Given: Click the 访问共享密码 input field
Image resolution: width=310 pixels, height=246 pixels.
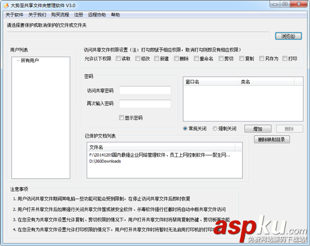Looking at the screenshot, I should coord(145,90).
